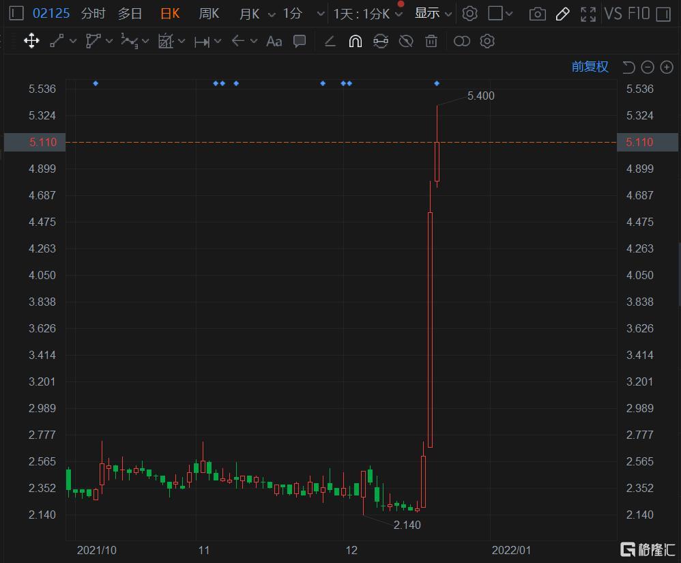Expand the 月K period dropdown arrow

272,14
